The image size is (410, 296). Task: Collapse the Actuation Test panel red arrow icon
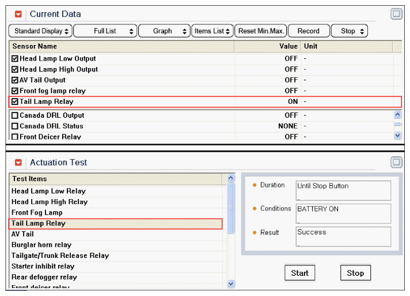click(x=18, y=162)
